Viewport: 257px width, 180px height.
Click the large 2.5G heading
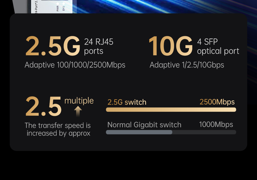pyautogui.click(x=53, y=46)
